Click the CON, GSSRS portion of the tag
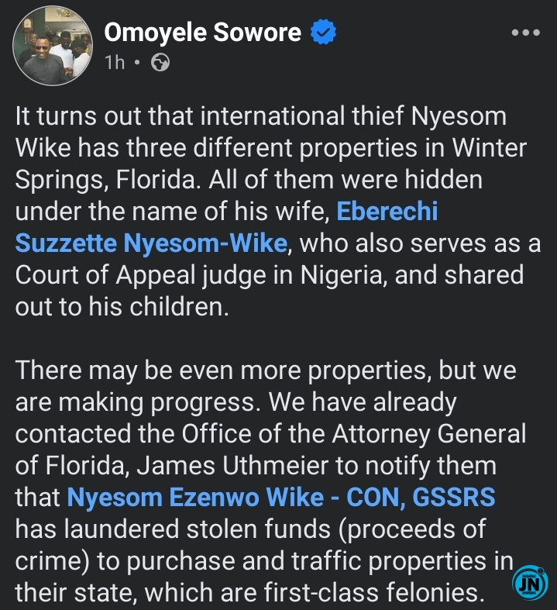 coord(421,497)
